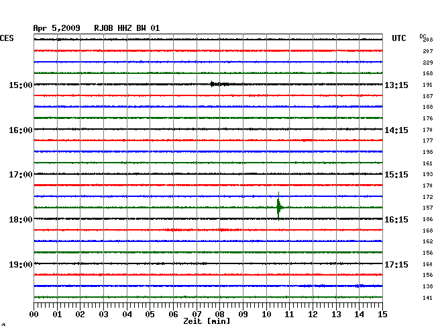This screenshot has width=436, height=332.
Task: Click the DC offset value "198"
Action: (x=428, y=152)
